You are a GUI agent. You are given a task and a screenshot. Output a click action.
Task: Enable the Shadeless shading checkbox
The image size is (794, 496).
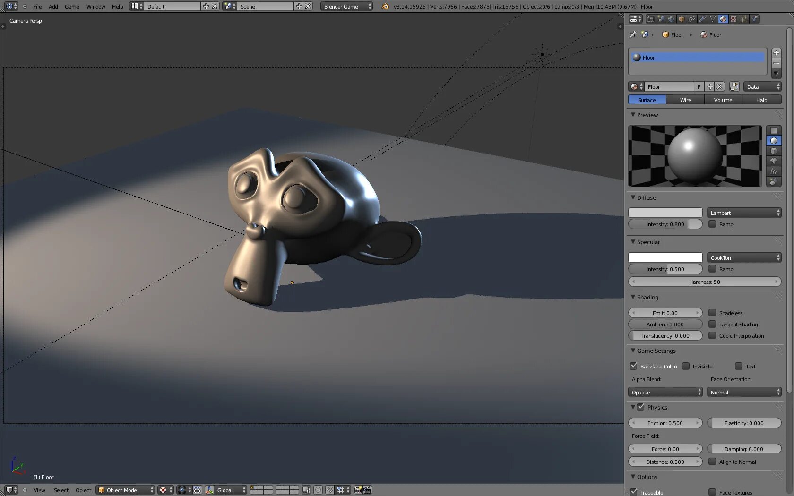[712, 313]
